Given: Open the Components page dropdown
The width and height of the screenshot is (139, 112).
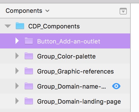Looking at the screenshot, I should tap(27, 11).
